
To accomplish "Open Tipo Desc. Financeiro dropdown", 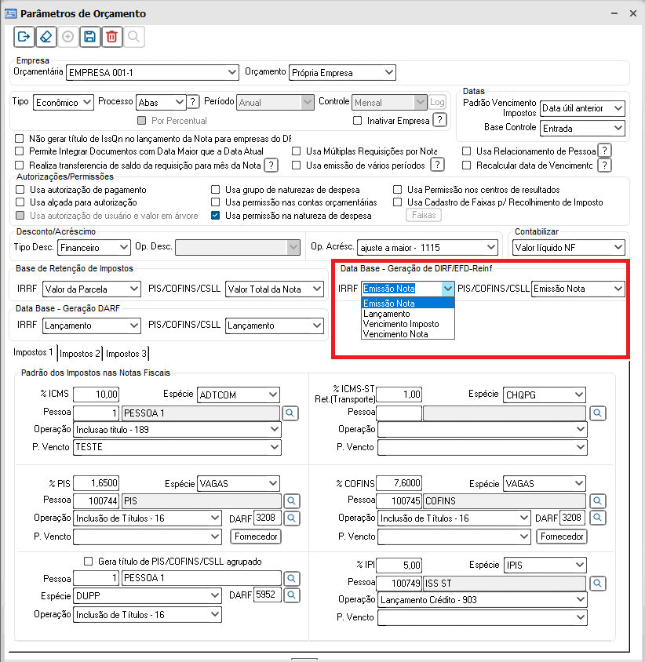I will pyautogui.click(x=94, y=247).
